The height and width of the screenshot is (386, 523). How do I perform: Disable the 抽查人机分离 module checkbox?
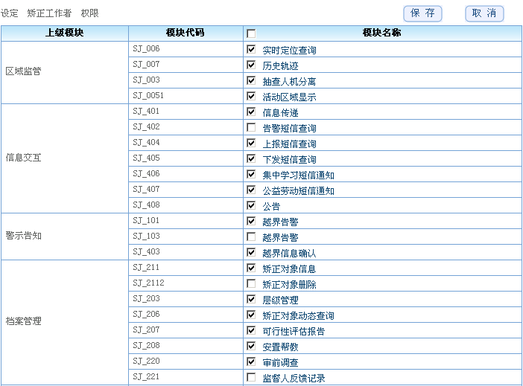click(x=251, y=81)
